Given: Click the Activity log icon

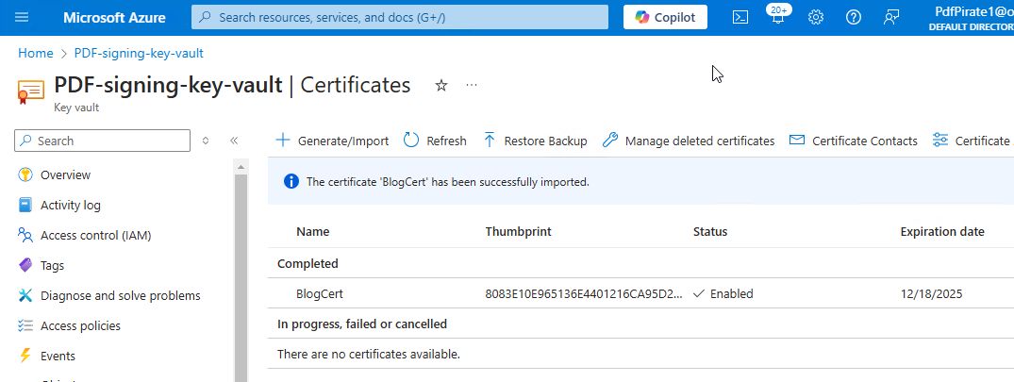Looking at the screenshot, I should (x=25, y=205).
